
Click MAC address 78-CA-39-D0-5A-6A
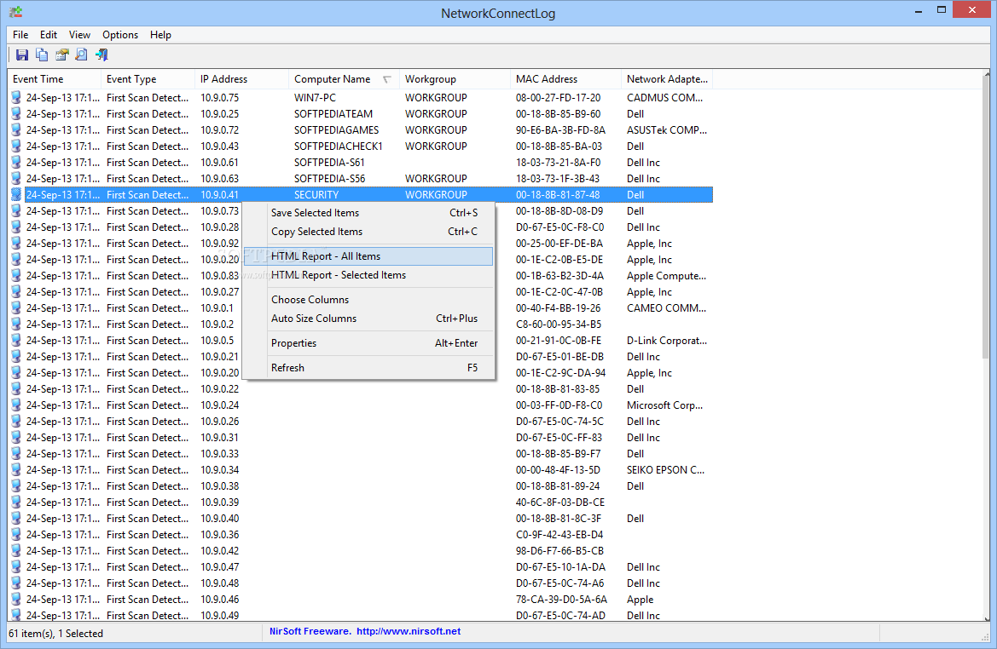pyautogui.click(x=561, y=600)
